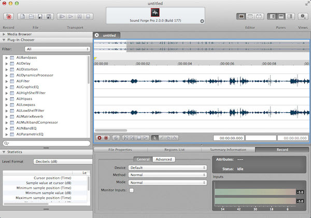
Task: Select the pencil tool below the waveform
Action: [161, 138]
